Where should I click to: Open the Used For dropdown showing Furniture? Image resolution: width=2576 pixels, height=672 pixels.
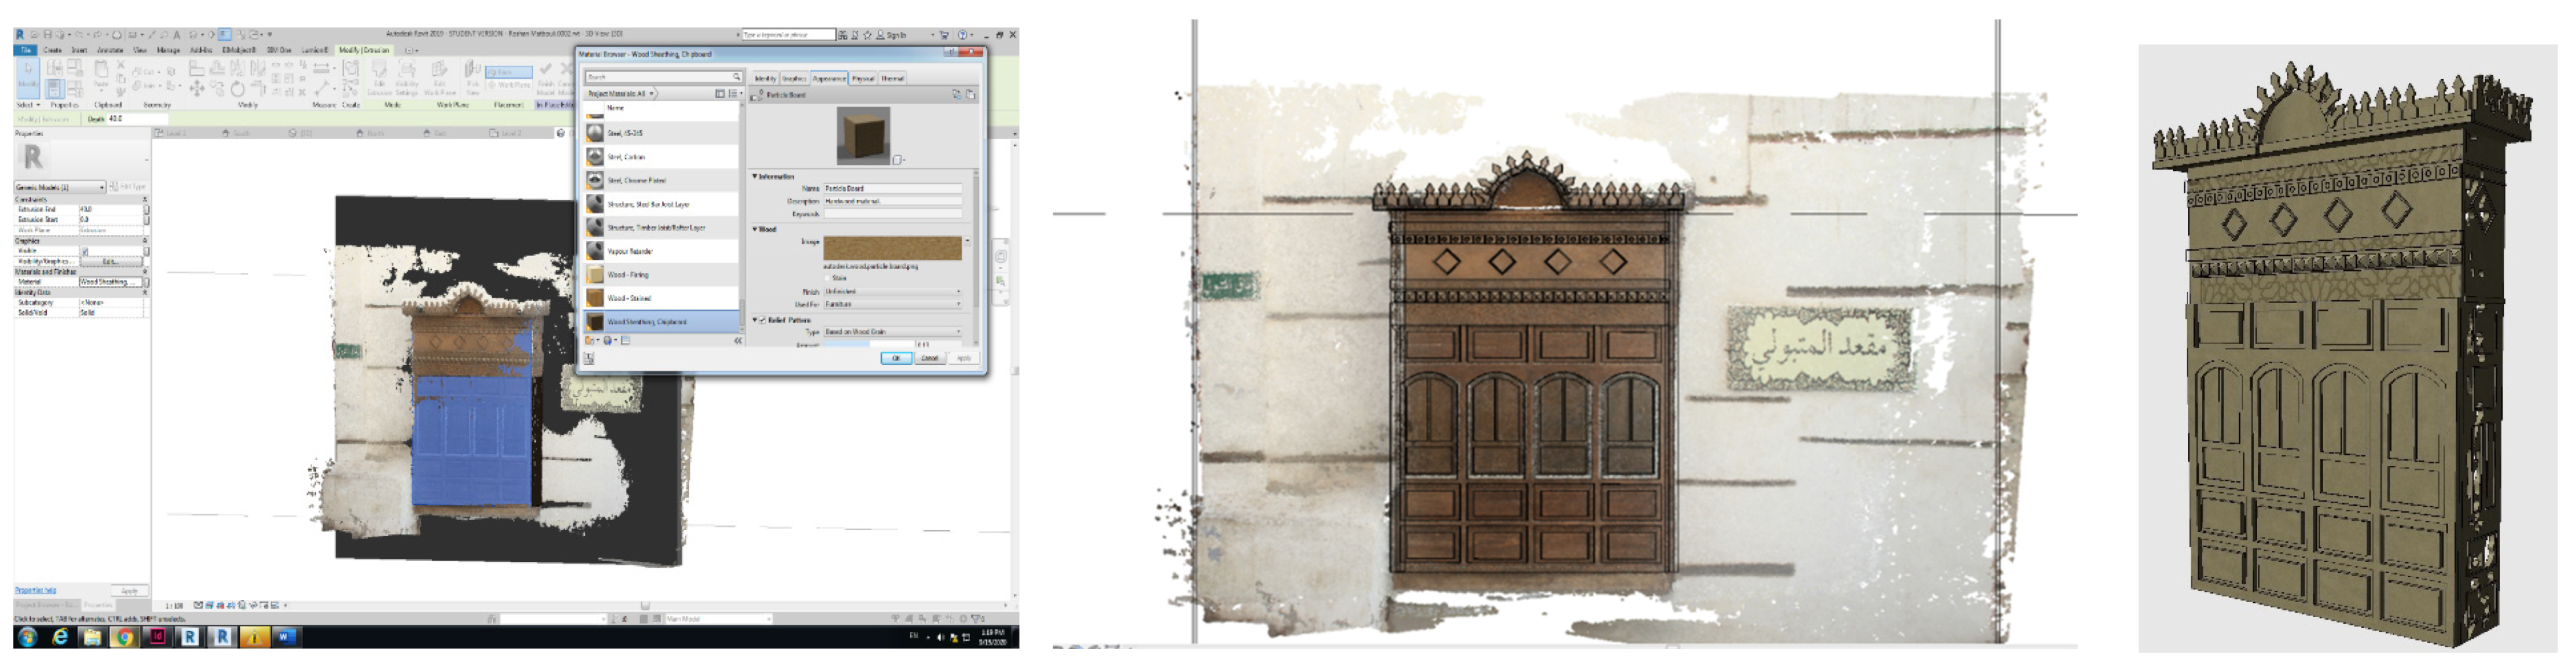click(893, 304)
